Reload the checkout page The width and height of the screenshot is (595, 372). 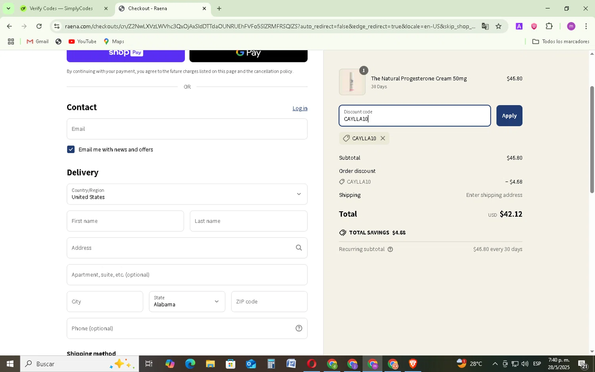39,26
